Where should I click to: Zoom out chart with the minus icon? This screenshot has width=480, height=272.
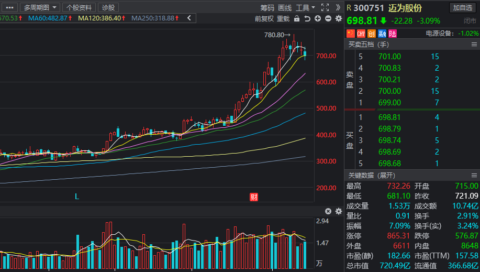coord(328,19)
